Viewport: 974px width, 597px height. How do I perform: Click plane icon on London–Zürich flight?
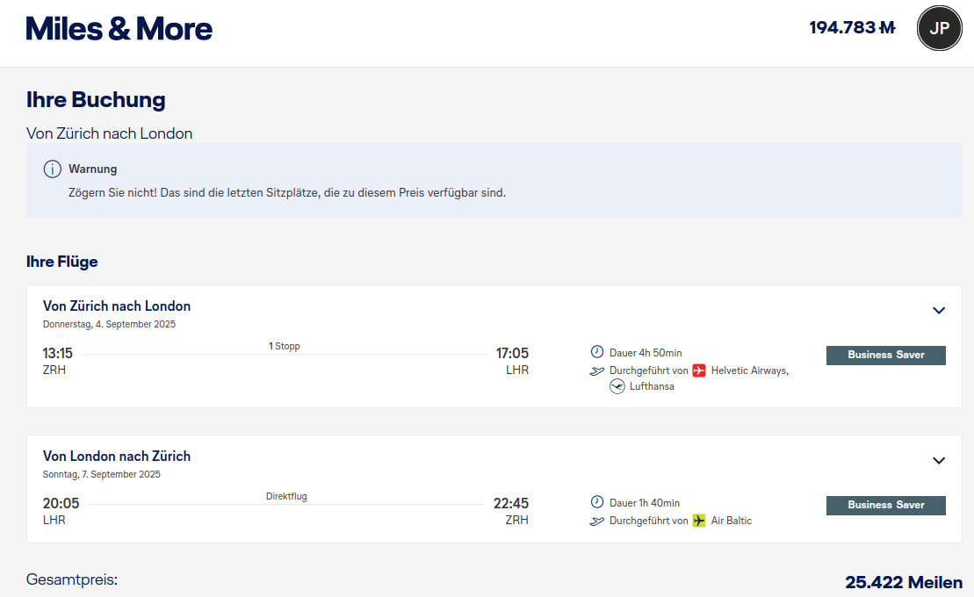(597, 521)
